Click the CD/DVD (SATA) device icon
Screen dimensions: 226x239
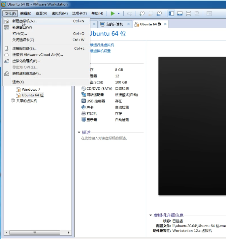pos(83,88)
